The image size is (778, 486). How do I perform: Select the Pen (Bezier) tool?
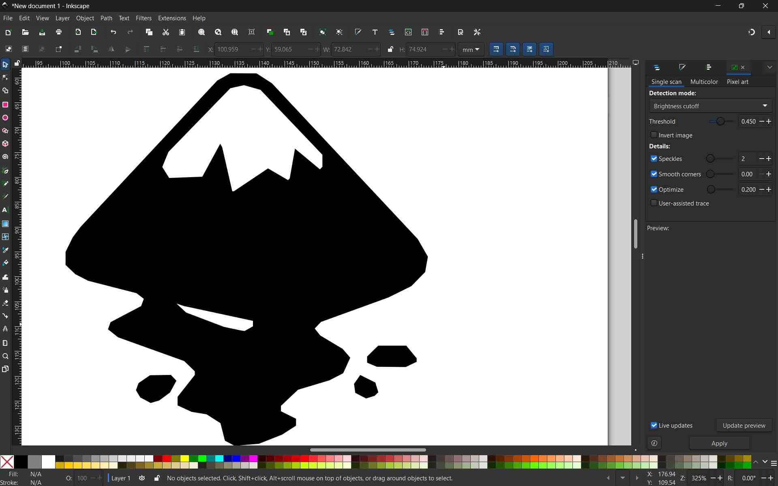pyautogui.click(x=5, y=171)
